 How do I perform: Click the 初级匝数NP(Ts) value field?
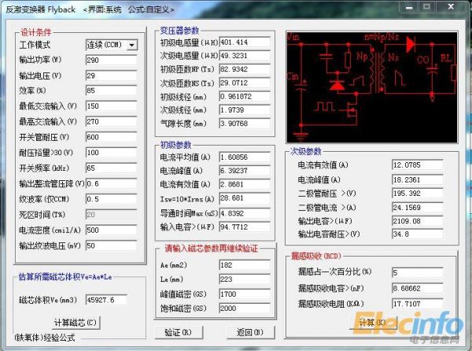(245, 69)
